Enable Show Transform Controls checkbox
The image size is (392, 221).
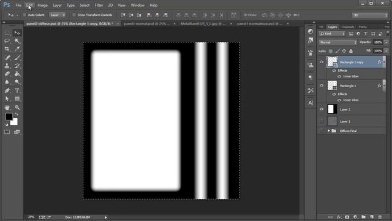tap(74, 15)
